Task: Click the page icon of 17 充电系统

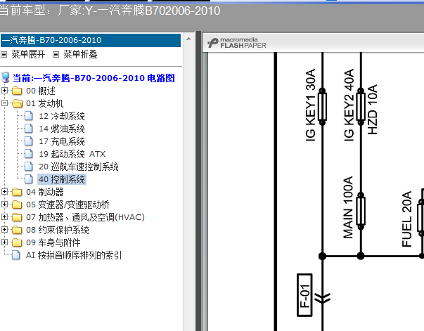Action: tap(29, 141)
